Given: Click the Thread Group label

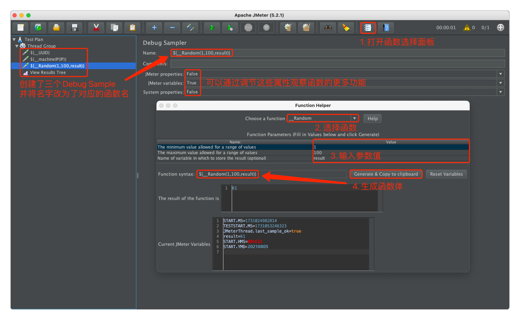Looking at the screenshot, I should (41, 46).
